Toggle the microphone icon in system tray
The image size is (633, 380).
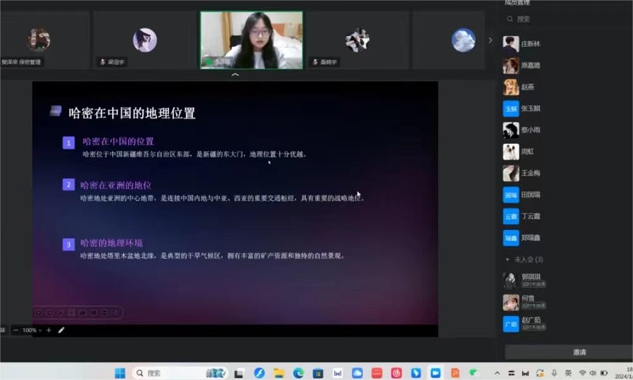click(554, 373)
